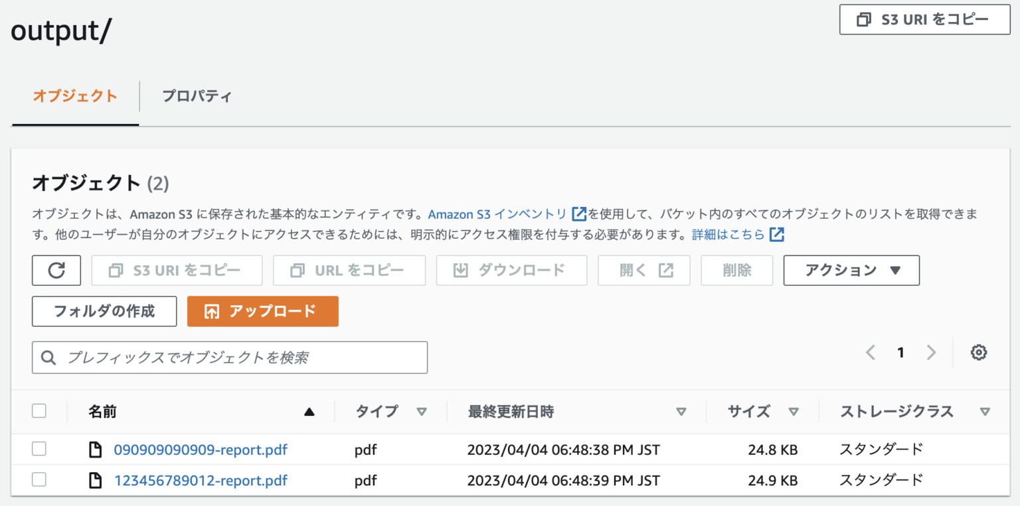Open the view preferences gear icon
Screen dimensions: 1020x506
click(978, 352)
